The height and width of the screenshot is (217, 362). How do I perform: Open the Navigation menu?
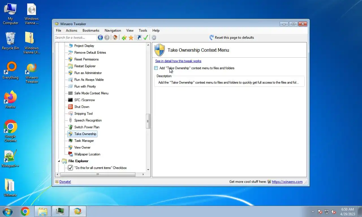point(113,31)
